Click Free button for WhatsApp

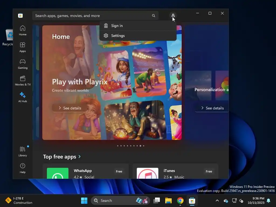(119, 171)
